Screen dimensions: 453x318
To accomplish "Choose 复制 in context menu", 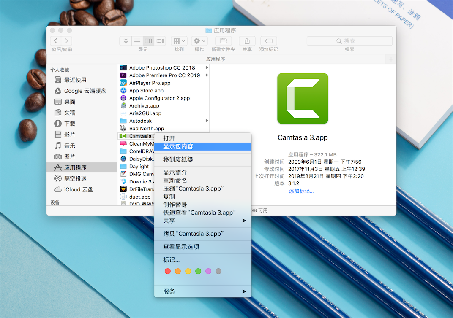I will tap(203, 197).
